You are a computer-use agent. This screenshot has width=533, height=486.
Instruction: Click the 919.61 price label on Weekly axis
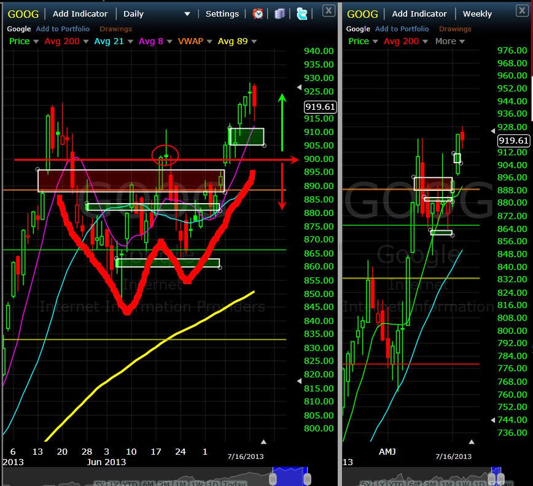point(513,141)
